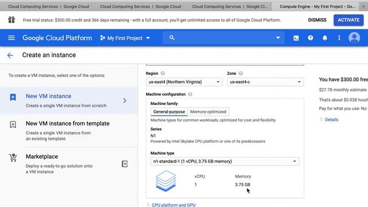Show help for Machine configuration
The width and height of the screenshot is (368, 207).
click(x=190, y=94)
